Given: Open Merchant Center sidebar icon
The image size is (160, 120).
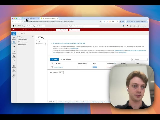Looking at the screenshot, I should 14,62.
